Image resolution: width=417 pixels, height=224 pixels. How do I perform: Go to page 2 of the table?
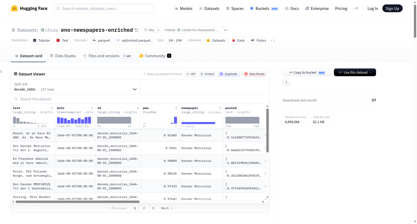point(144,208)
